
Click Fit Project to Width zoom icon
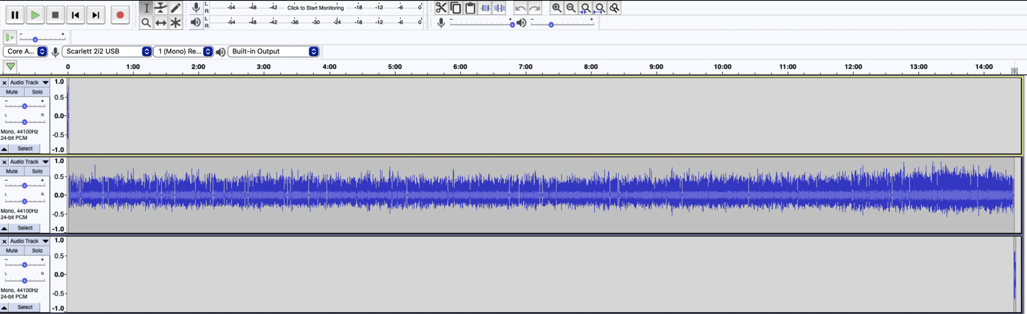coord(600,8)
